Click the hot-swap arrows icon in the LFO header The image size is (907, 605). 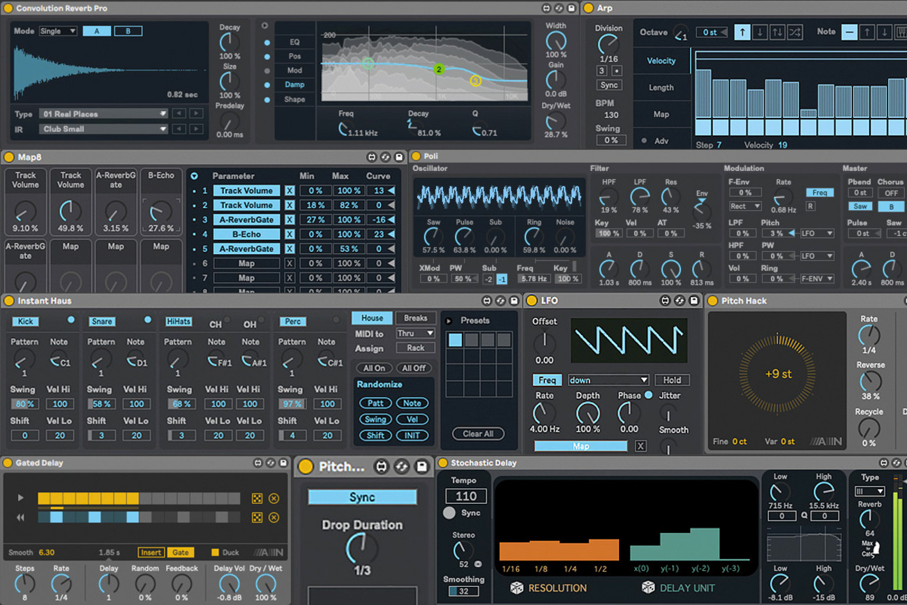[x=680, y=301]
